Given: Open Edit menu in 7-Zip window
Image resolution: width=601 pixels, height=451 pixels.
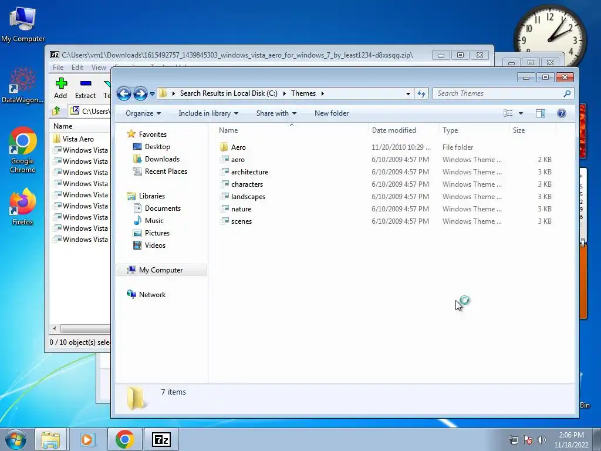Looking at the screenshot, I should pos(77,68).
